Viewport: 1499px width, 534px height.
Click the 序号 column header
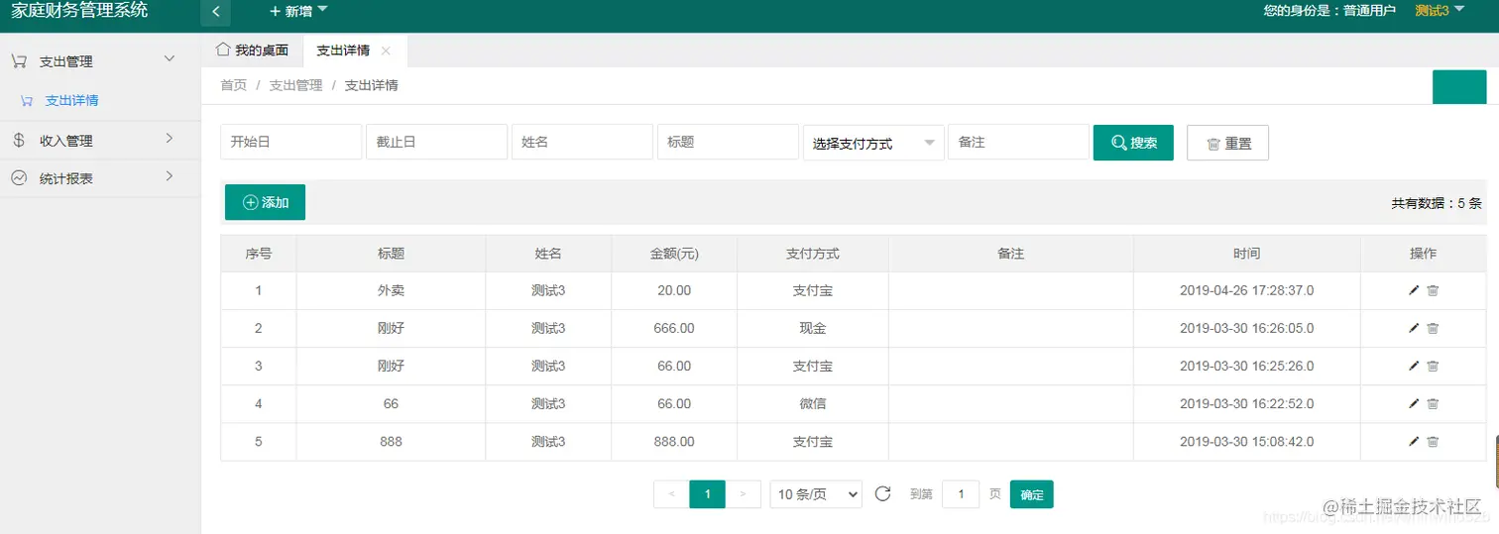259,254
